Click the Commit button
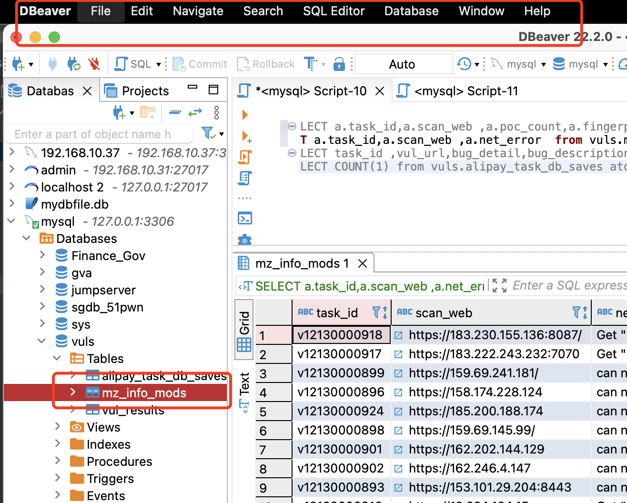Image resolution: width=627 pixels, height=503 pixels. click(x=200, y=64)
